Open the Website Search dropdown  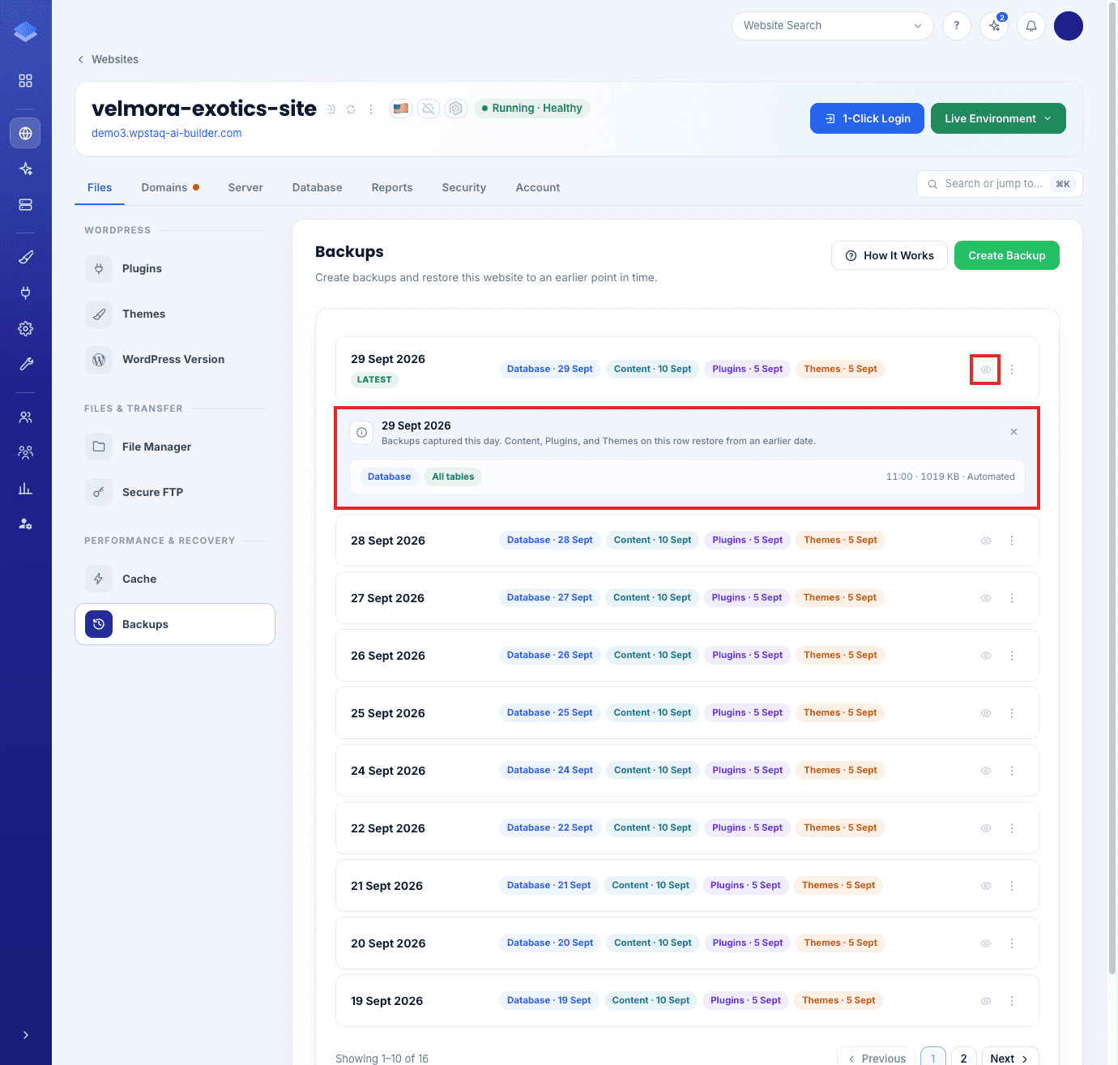coord(833,26)
